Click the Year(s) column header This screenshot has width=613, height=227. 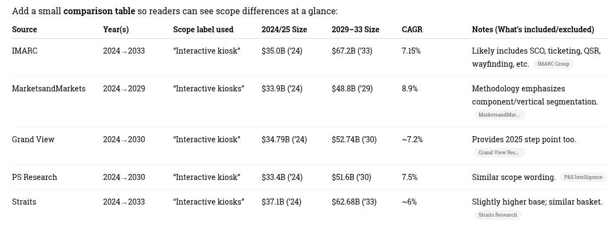[116, 30]
